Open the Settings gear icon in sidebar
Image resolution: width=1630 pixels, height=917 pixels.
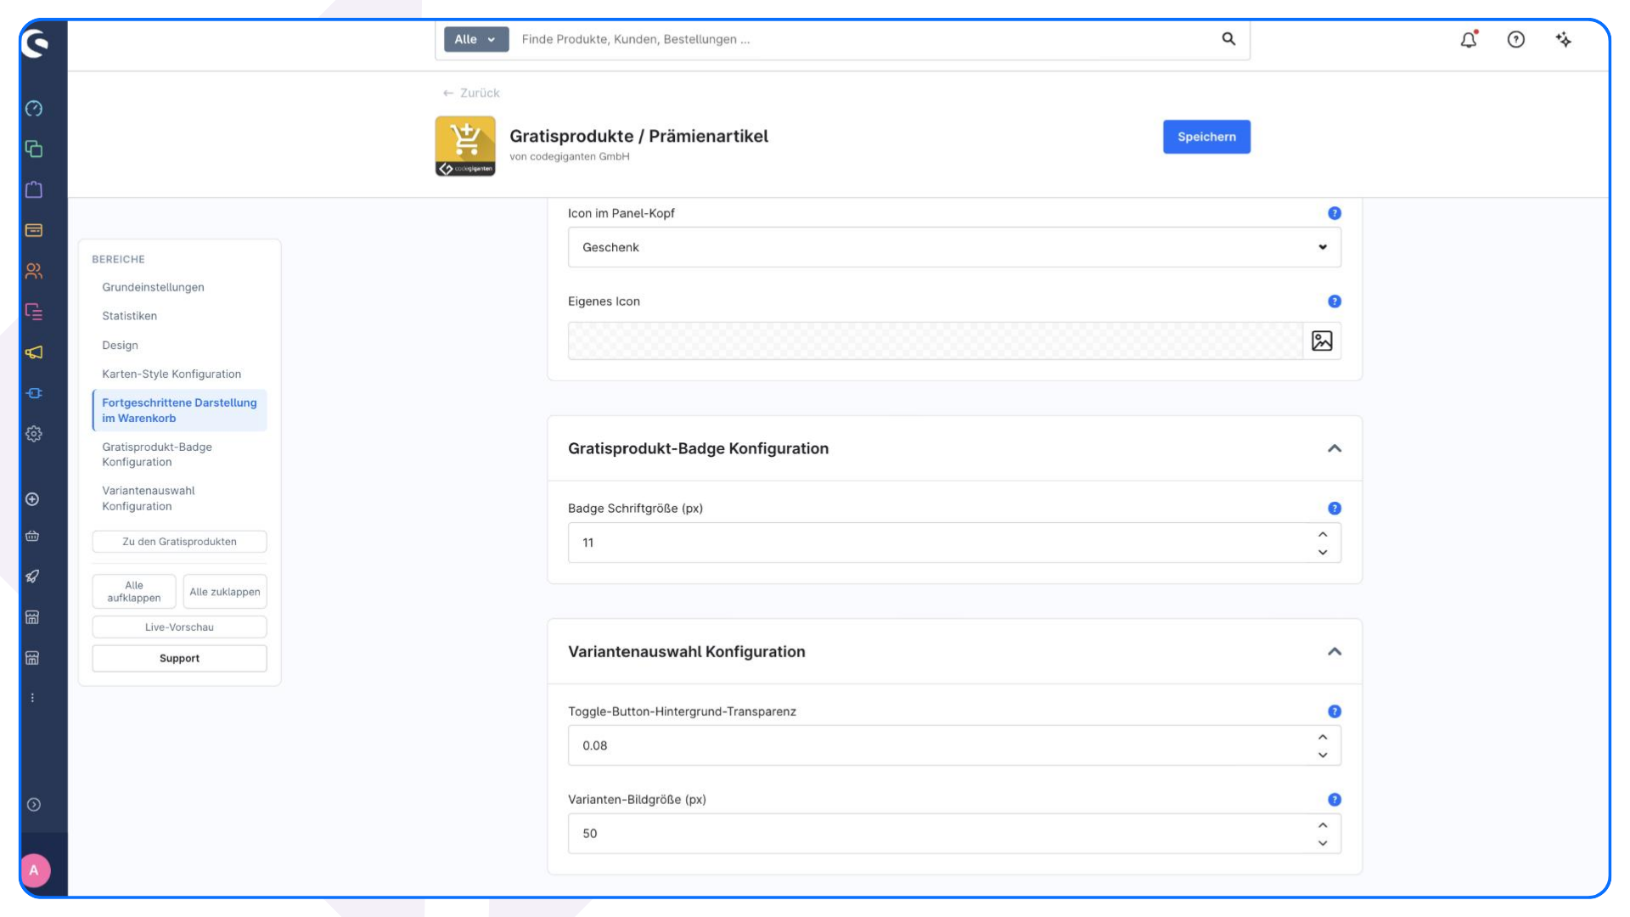(34, 434)
